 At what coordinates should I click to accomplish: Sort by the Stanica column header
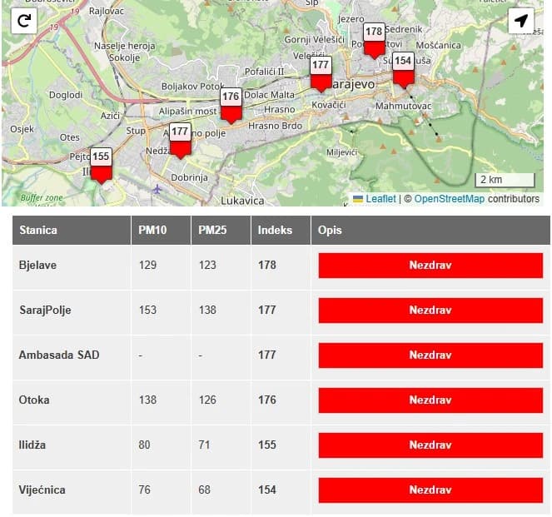38,230
